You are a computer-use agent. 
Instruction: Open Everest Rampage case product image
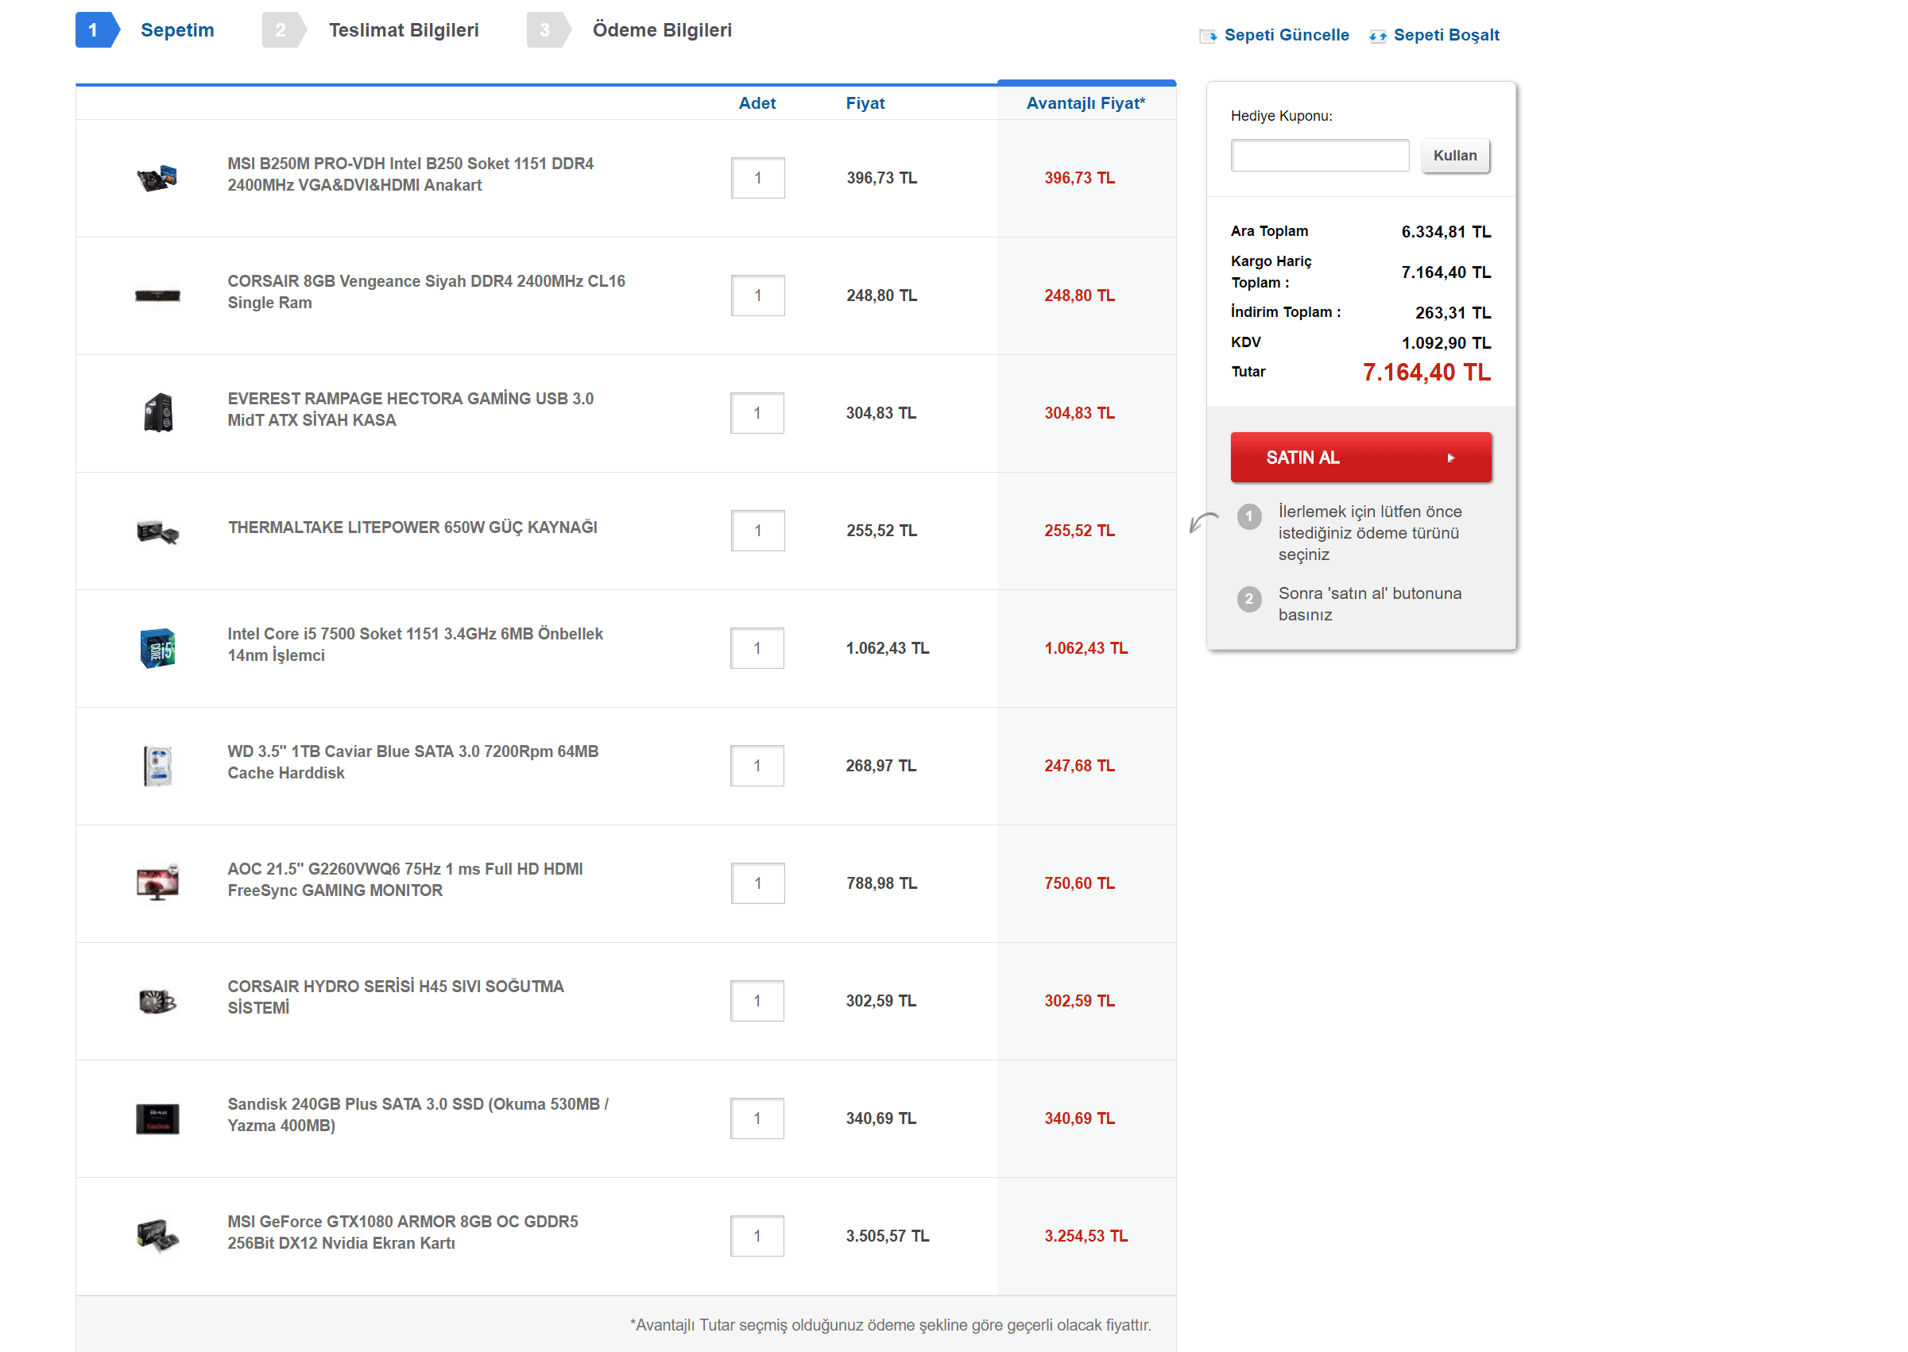(x=157, y=413)
